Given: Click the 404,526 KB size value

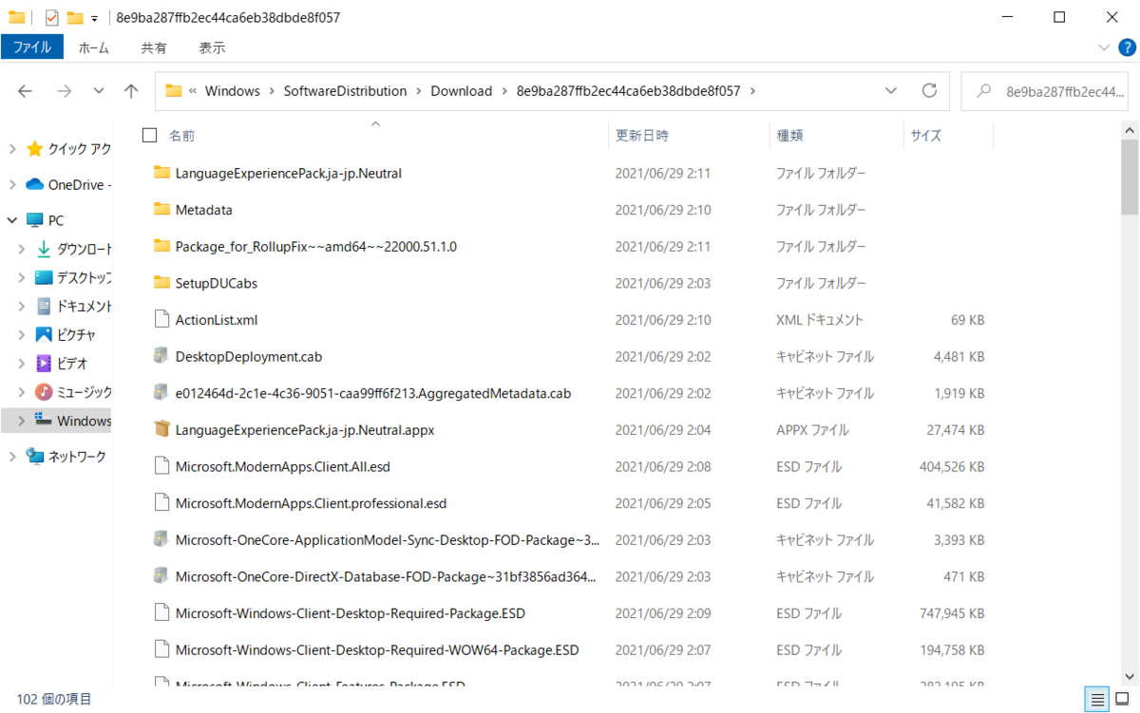Looking at the screenshot, I should click(x=953, y=467).
